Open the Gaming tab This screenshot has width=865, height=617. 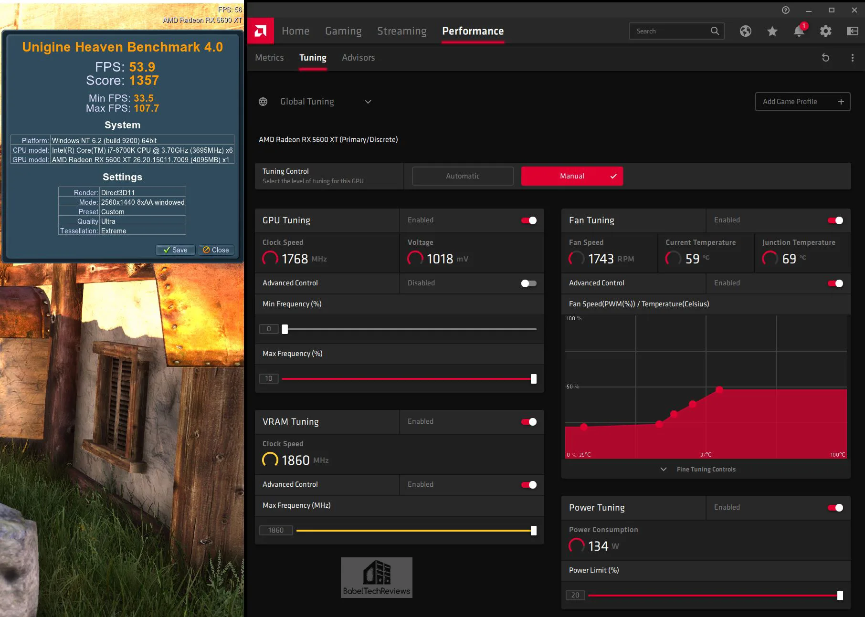pos(343,31)
